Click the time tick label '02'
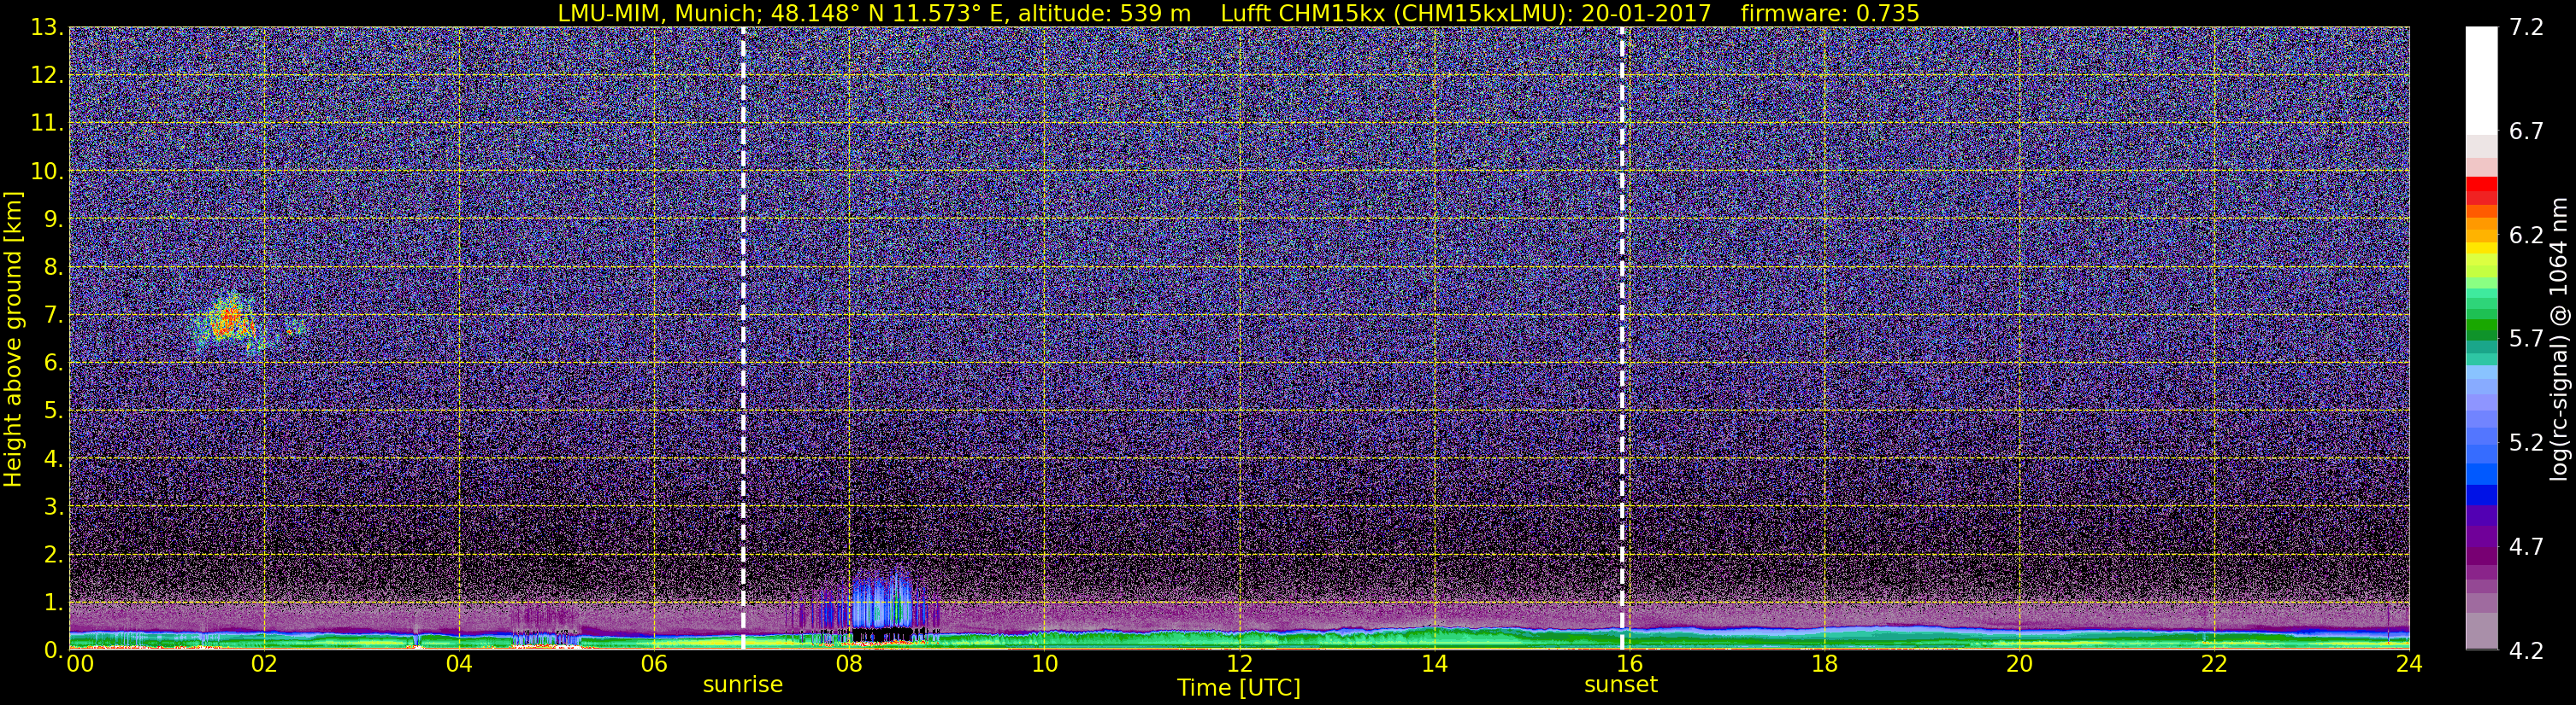The width and height of the screenshot is (2576, 705). tap(263, 663)
